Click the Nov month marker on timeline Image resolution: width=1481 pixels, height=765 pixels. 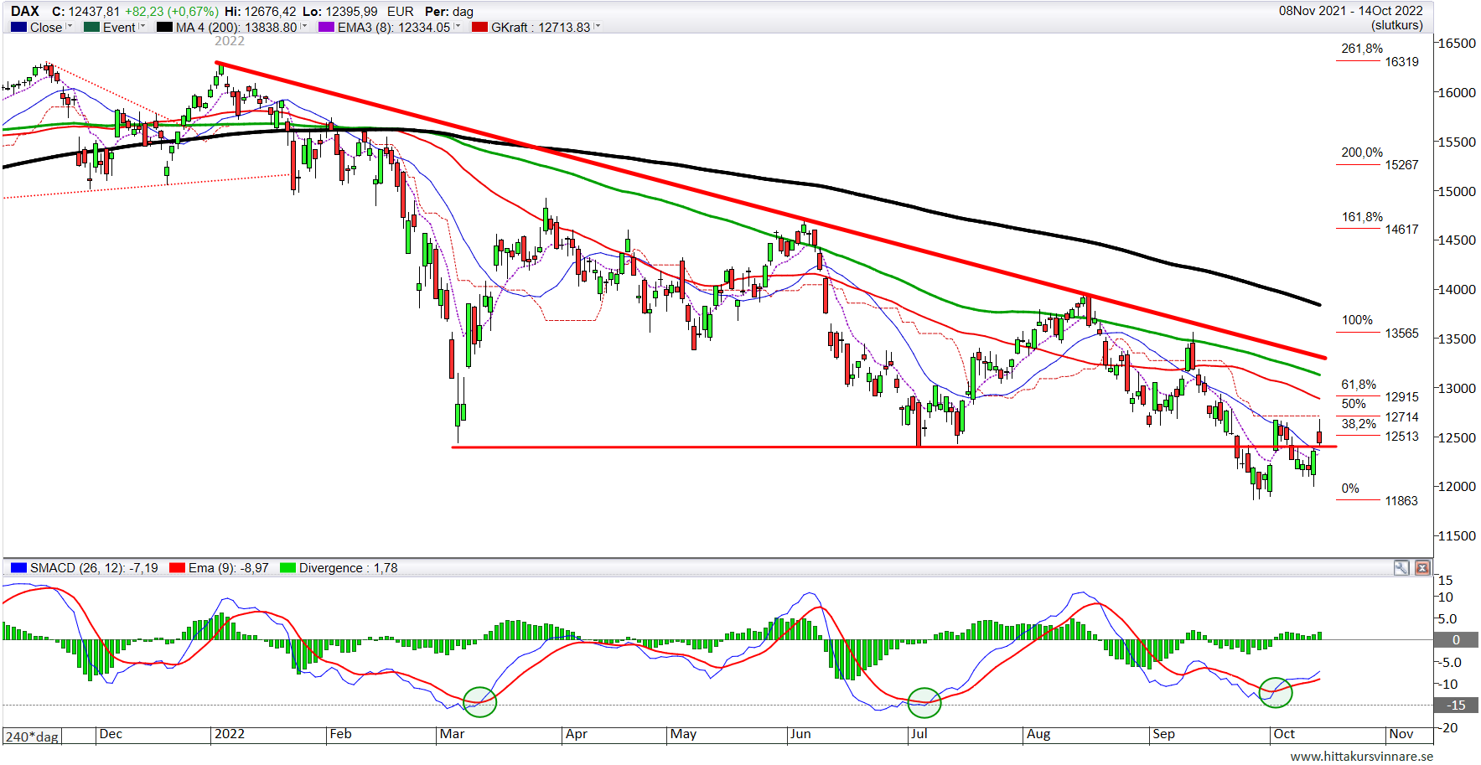(1401, 734)
